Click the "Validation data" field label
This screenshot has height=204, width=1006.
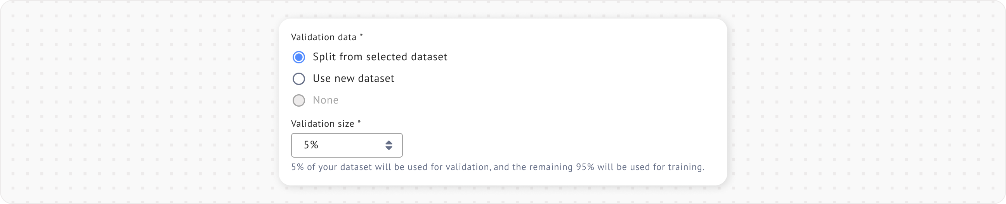[x=323, y=37]
